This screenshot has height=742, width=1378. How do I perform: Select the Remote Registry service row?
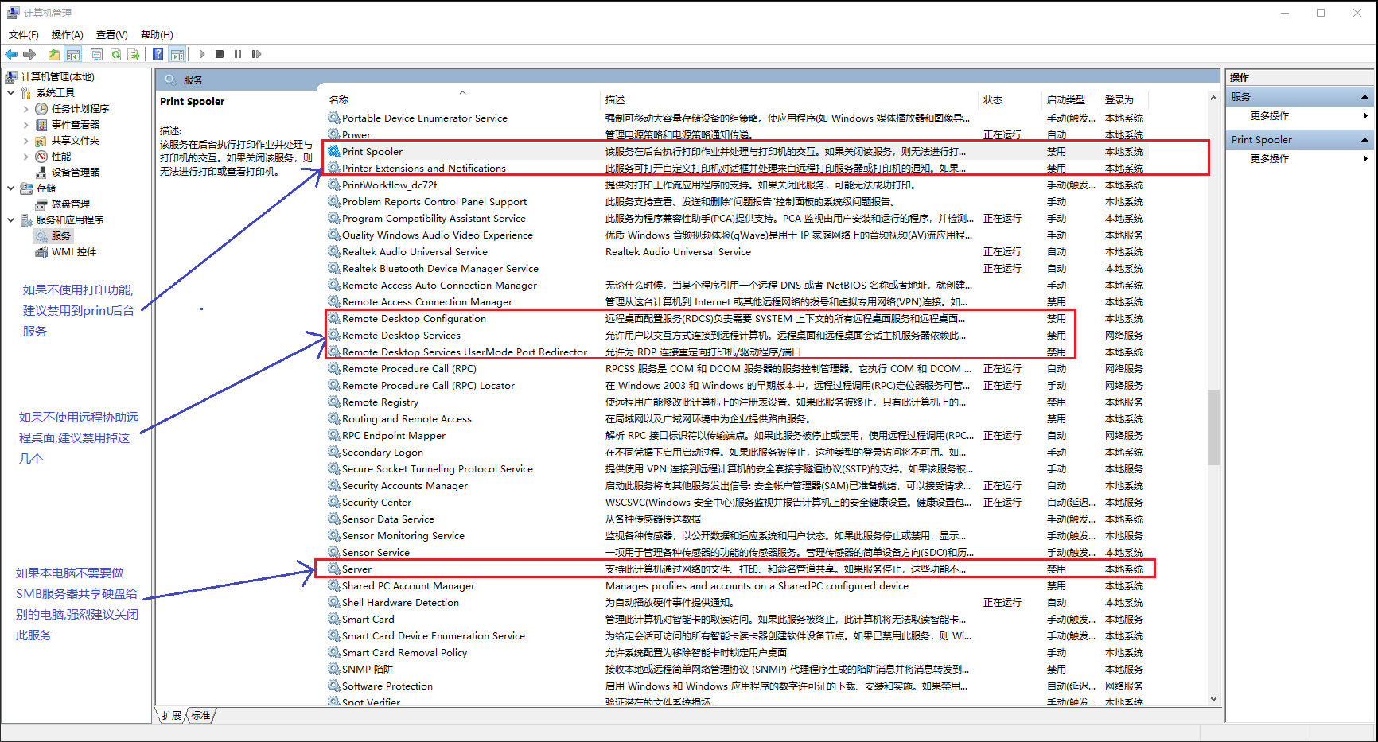point(380,402)
